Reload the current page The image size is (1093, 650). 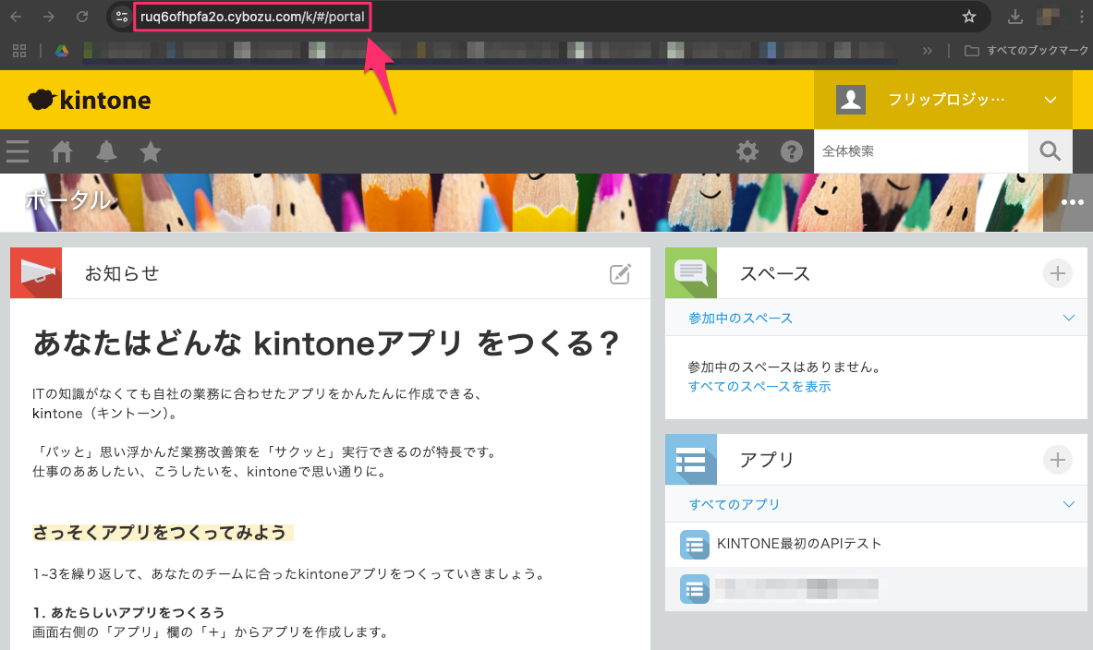(82, 16)
